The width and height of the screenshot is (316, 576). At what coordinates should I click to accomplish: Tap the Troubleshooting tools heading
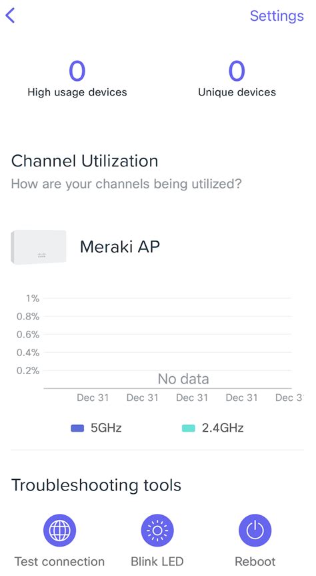(x=97, y=485)
